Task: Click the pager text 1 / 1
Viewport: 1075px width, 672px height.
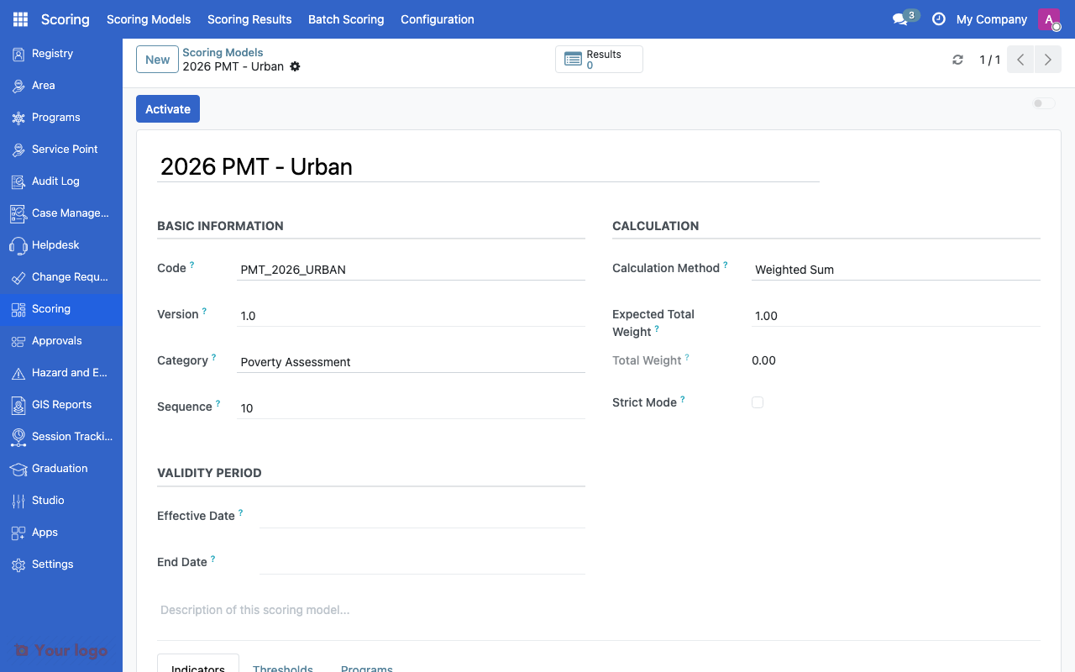Action: coord(990,60)
